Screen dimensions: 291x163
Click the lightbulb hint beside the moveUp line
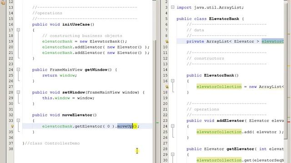[12, 126]
